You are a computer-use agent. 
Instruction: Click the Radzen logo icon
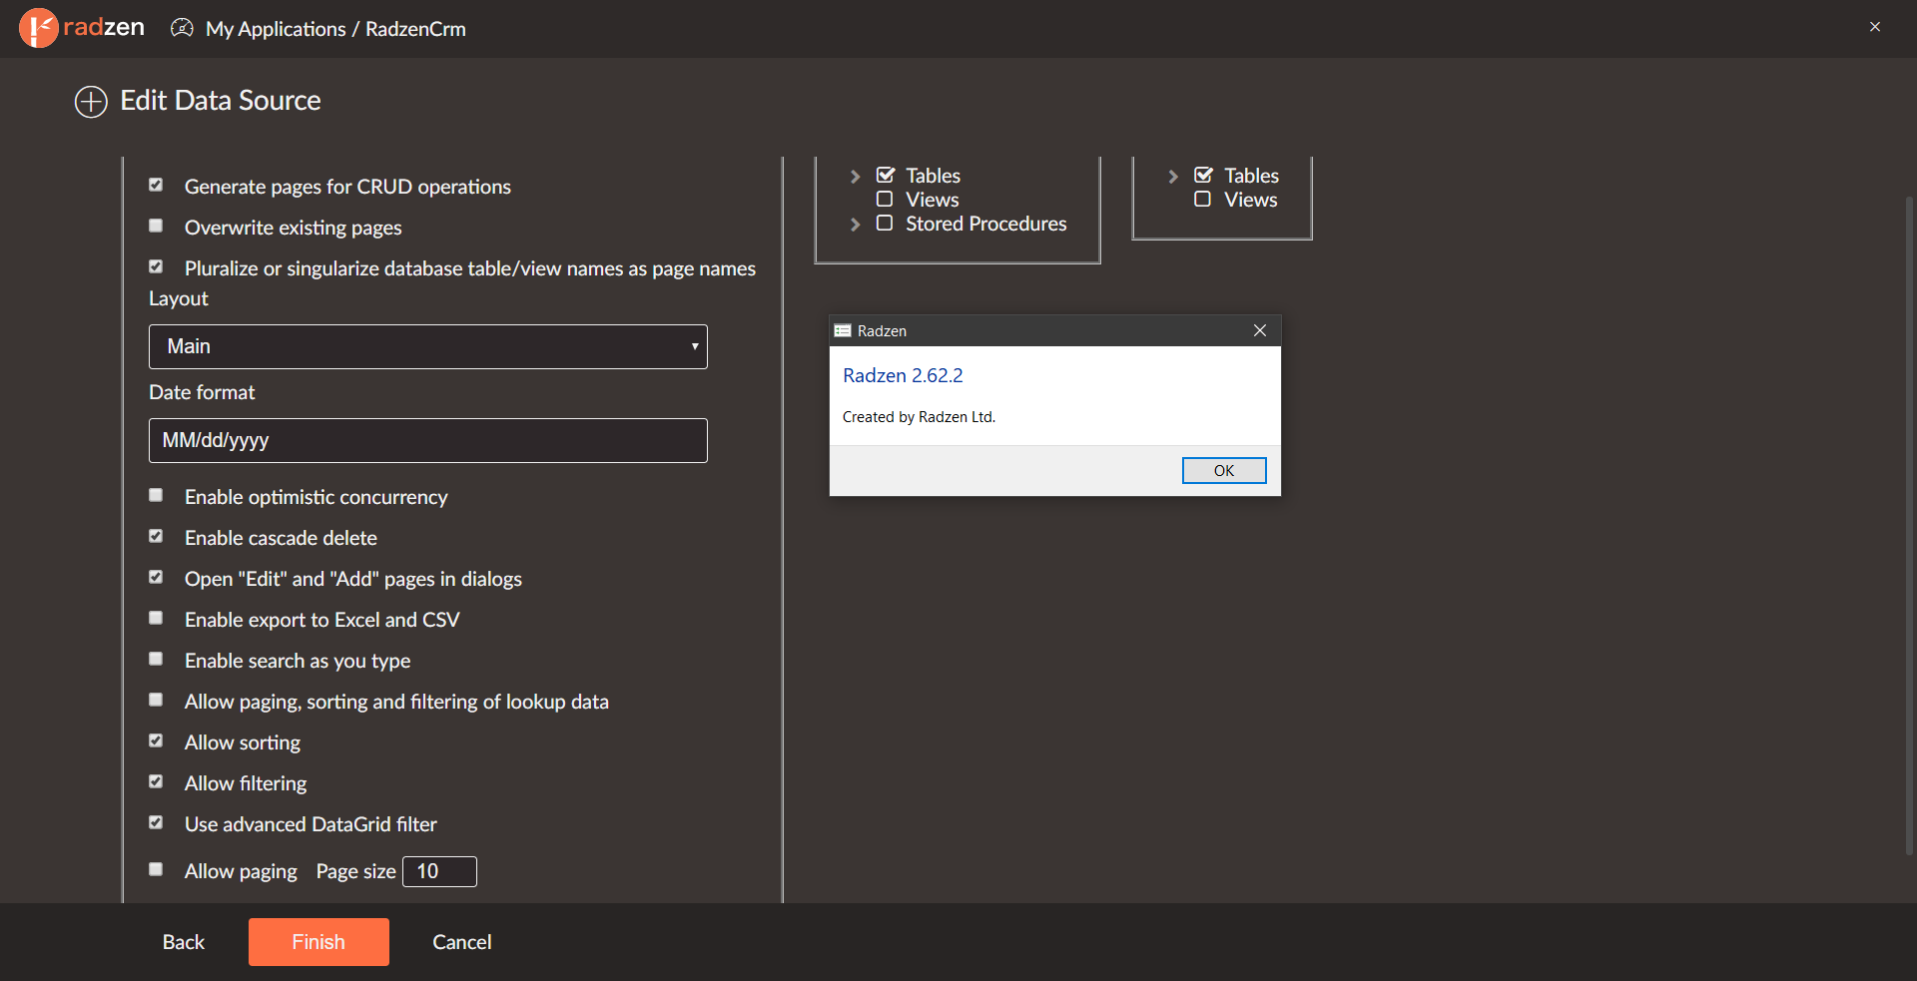[38, 28]
